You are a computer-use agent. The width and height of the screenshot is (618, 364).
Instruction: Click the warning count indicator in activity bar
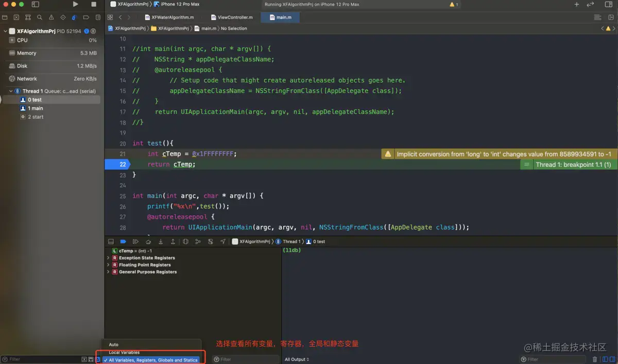pos(454,4)
